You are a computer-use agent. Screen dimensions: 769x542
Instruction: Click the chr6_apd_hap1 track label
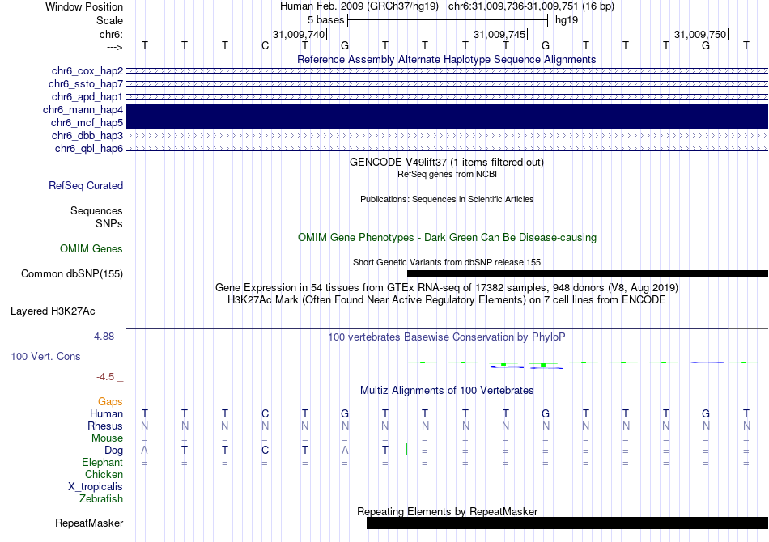click(x=87, y=96)
